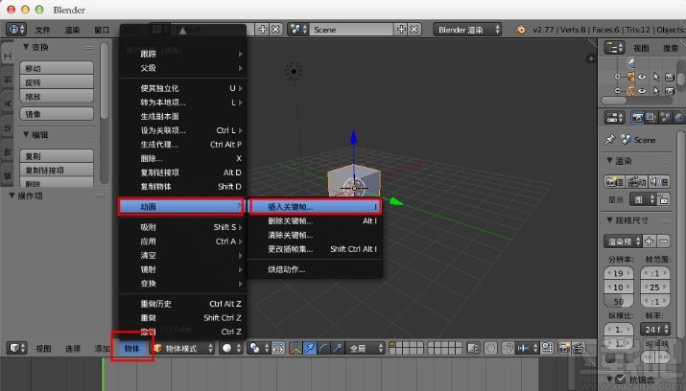Open the outliner editor type icon

(615, 48)
